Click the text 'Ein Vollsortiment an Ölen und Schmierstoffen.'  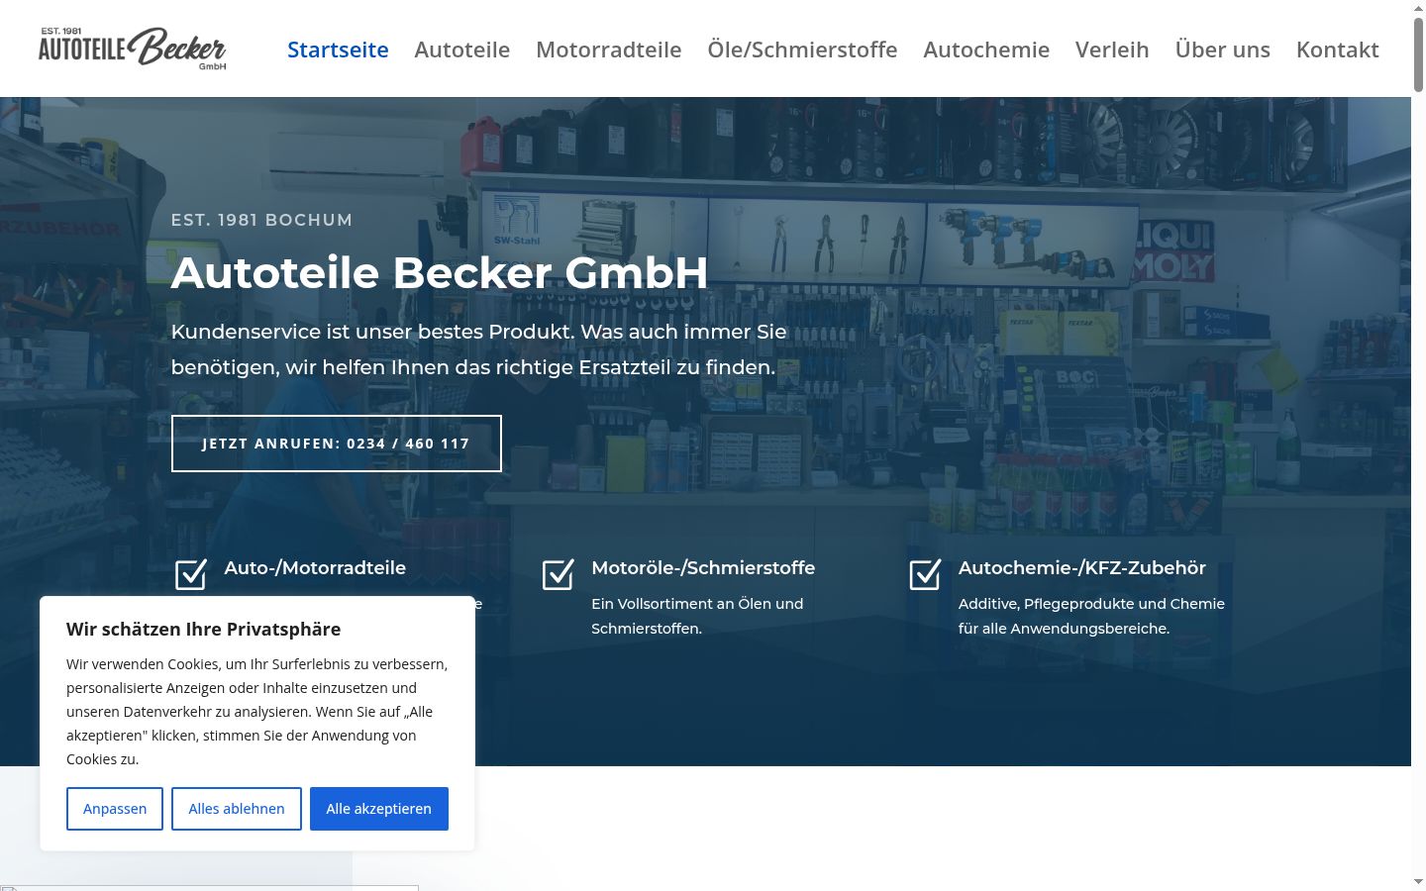pos(697,616)
